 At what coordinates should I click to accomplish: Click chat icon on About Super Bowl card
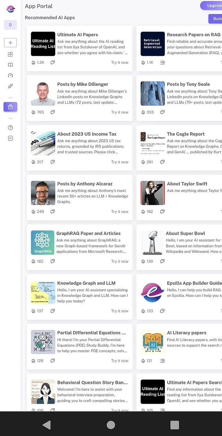(162, 261)
